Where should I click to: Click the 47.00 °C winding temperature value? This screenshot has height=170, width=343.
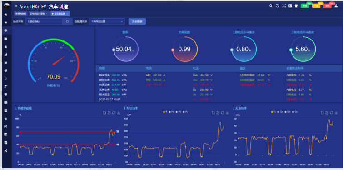pos(260,75)
